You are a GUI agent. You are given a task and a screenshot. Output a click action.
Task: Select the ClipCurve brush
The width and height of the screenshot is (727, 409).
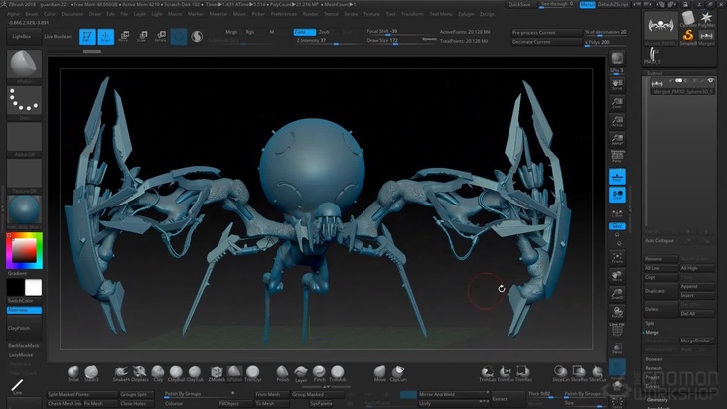[398, 373]
